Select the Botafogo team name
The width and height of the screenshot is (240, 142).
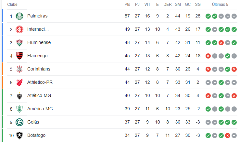(x=36, y=136)
